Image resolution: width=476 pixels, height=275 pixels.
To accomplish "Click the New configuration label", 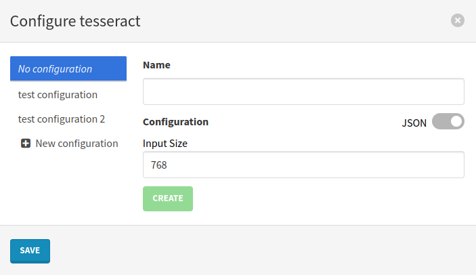I will point(77,144).
